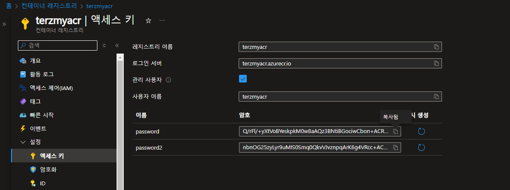Open terzmyacr breadcrumb link
510x190 pixels.
click(100, 6)
